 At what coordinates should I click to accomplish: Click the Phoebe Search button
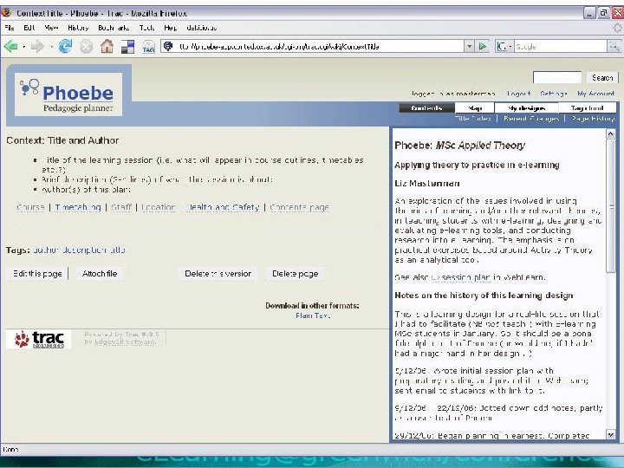click(x=602, y=78)
